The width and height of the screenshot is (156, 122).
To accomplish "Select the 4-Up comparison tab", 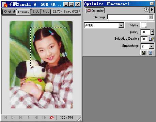I will pos(46,12).
